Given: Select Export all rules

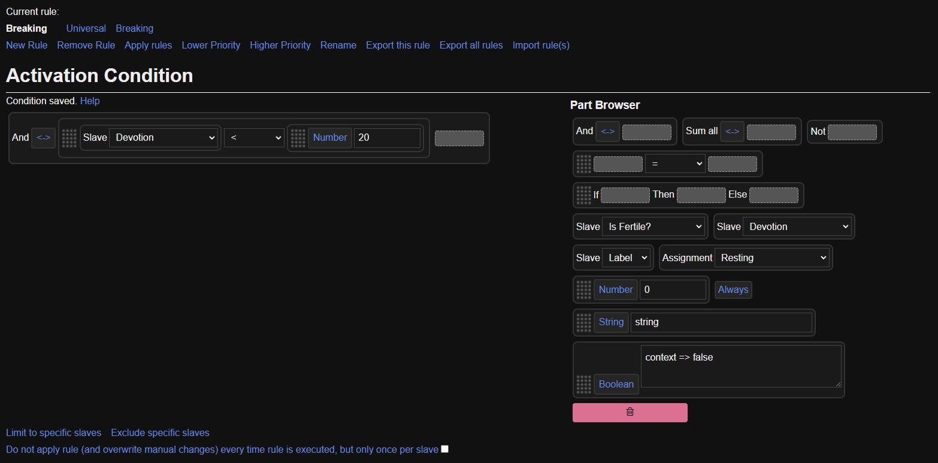Looking at the screenshot, I should pyautogui.click(x=471, y=45).
